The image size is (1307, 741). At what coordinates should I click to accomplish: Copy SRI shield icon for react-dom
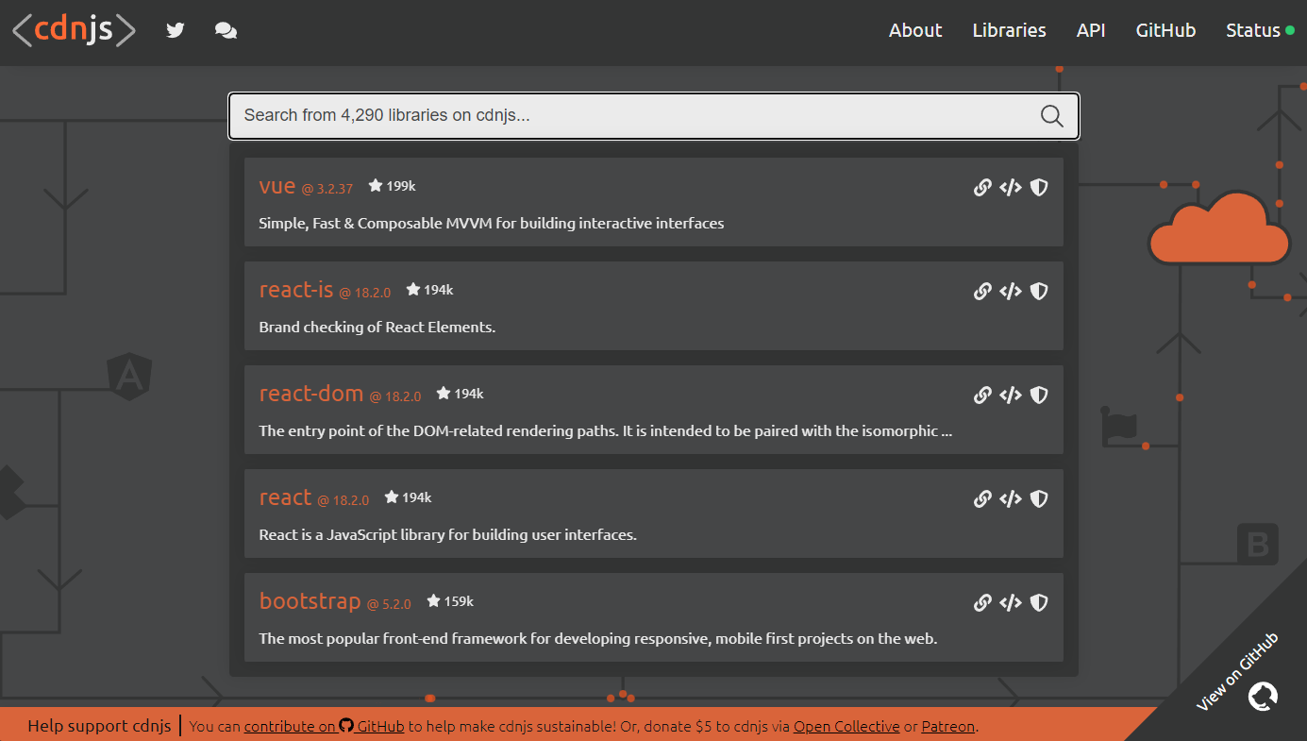click(x=1039, y=395)
